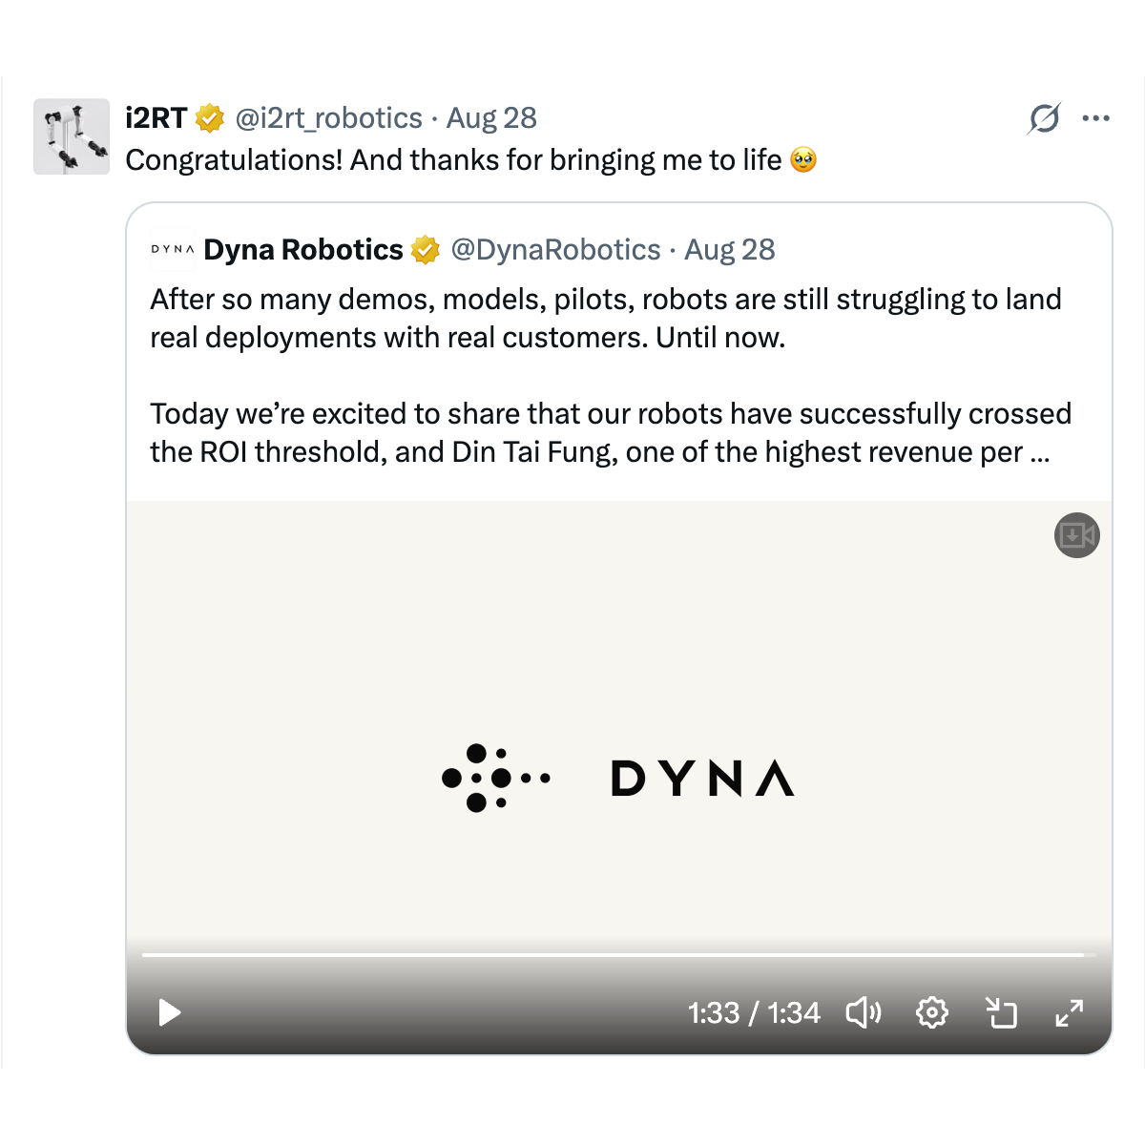This screenshot has height=1145, width=1145.
Task: Click the Grok slashed-circle icon
Action: (1044, 118)
